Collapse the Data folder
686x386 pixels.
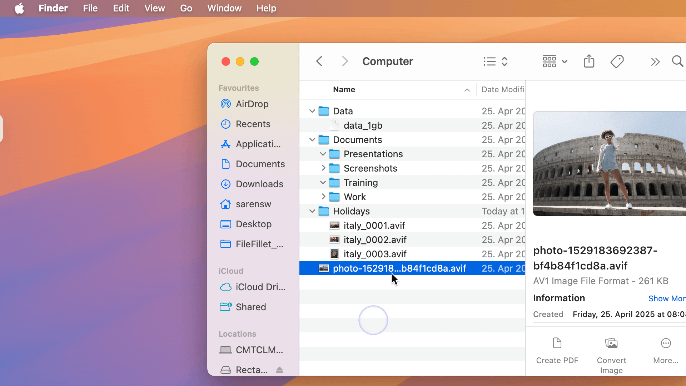[312, 111]
